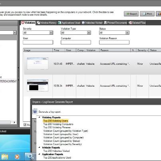Open the 15:56:34 violation screenshot thumbnail
The height and width of the screenshot is (161, 161).
38,85
